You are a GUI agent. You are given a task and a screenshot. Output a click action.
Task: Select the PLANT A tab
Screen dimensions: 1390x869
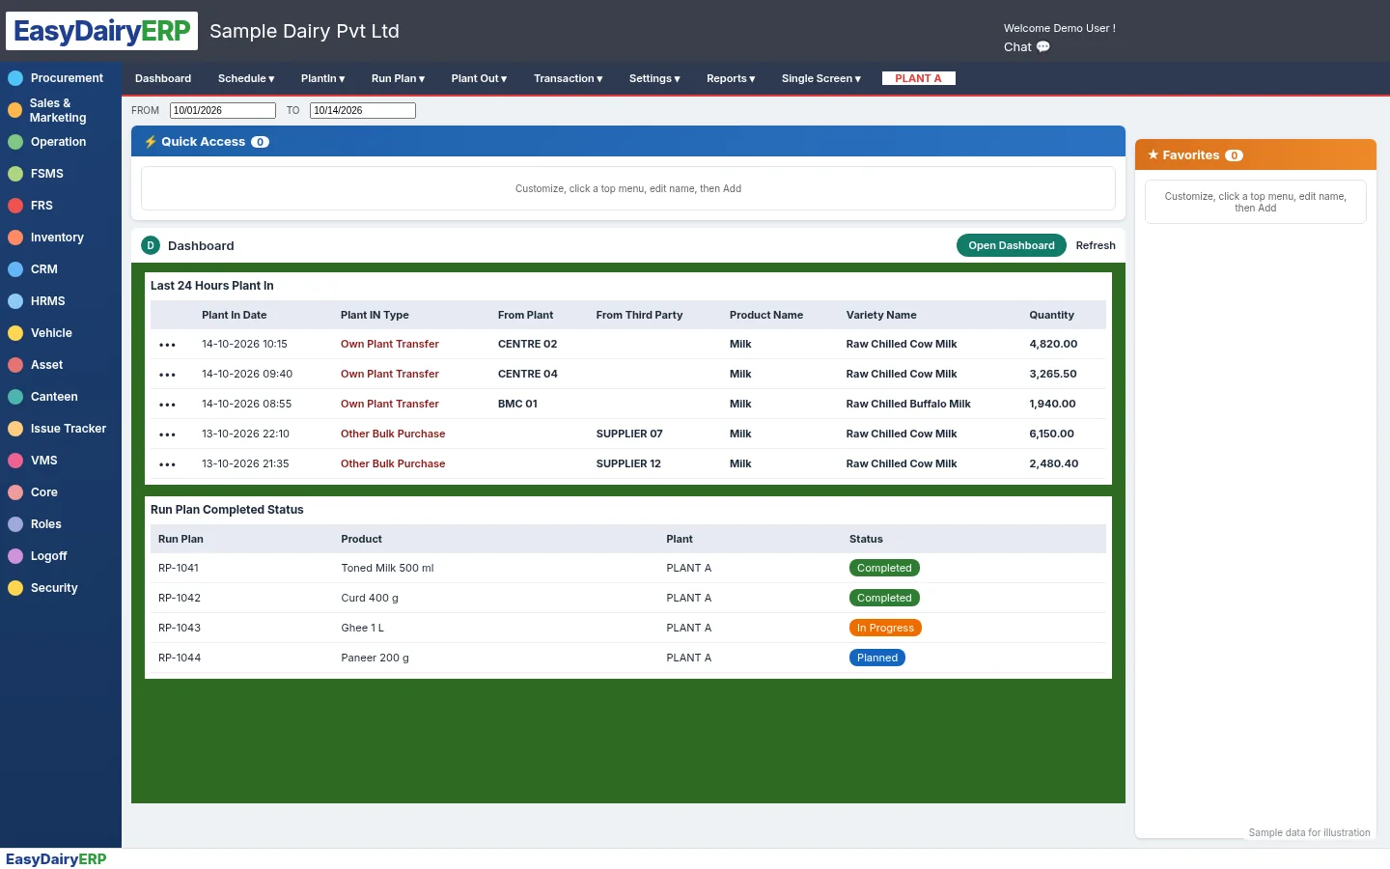(918, 78)
